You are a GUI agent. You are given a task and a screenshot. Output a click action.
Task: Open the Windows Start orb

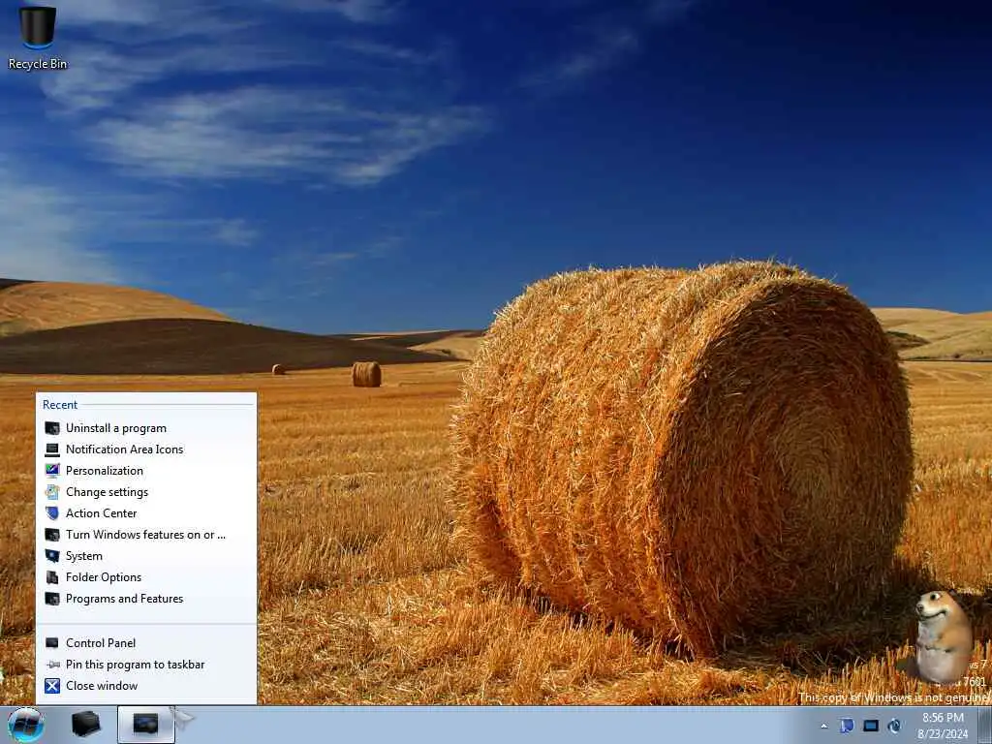pyautogui.click(x=26, y=725)
